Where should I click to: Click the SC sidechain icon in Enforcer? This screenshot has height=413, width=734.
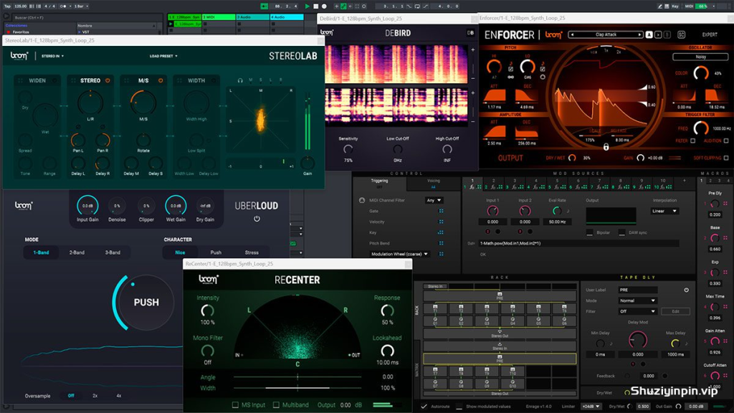coord(681,34)
